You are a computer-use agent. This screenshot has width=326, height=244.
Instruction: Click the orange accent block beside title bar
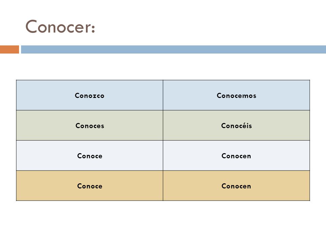click(x=10, y=49)
